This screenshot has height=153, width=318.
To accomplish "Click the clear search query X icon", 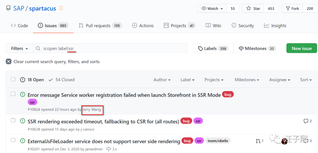I will click(9, 62).
